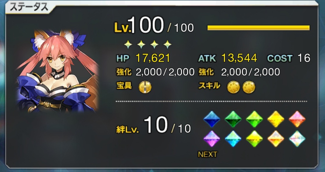
Task: Select the pink-red bond crystal
Action: coord(297,119)
